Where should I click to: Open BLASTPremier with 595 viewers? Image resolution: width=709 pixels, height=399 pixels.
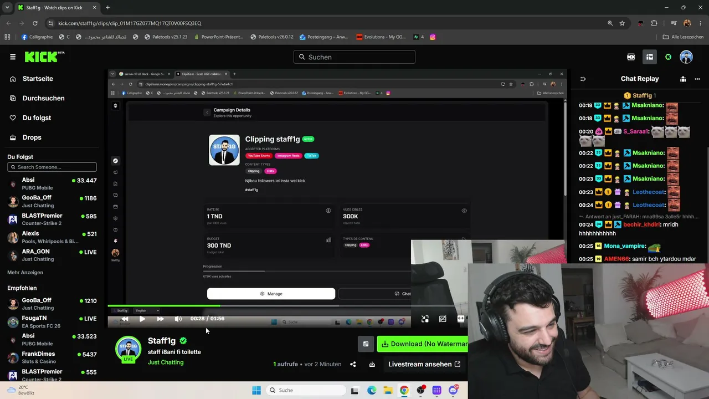tap(52, 219)
